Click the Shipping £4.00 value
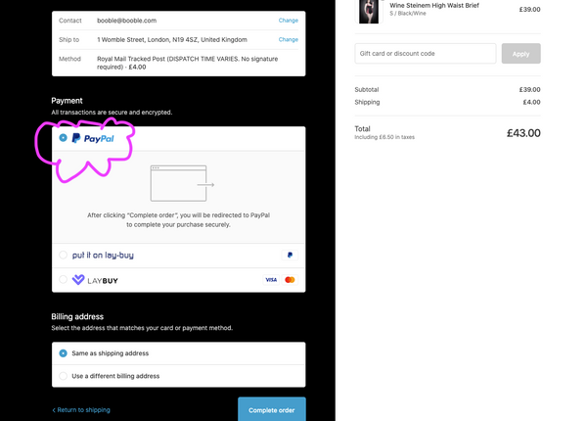Image resolution: width=587 pixels, height=421 pixels. pyautogui.click(x=531, y=102)
